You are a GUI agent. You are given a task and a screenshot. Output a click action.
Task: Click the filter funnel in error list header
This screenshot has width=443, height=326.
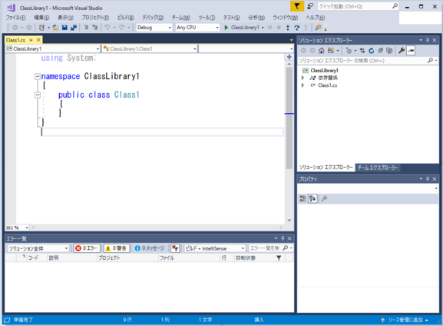(279, 258)
